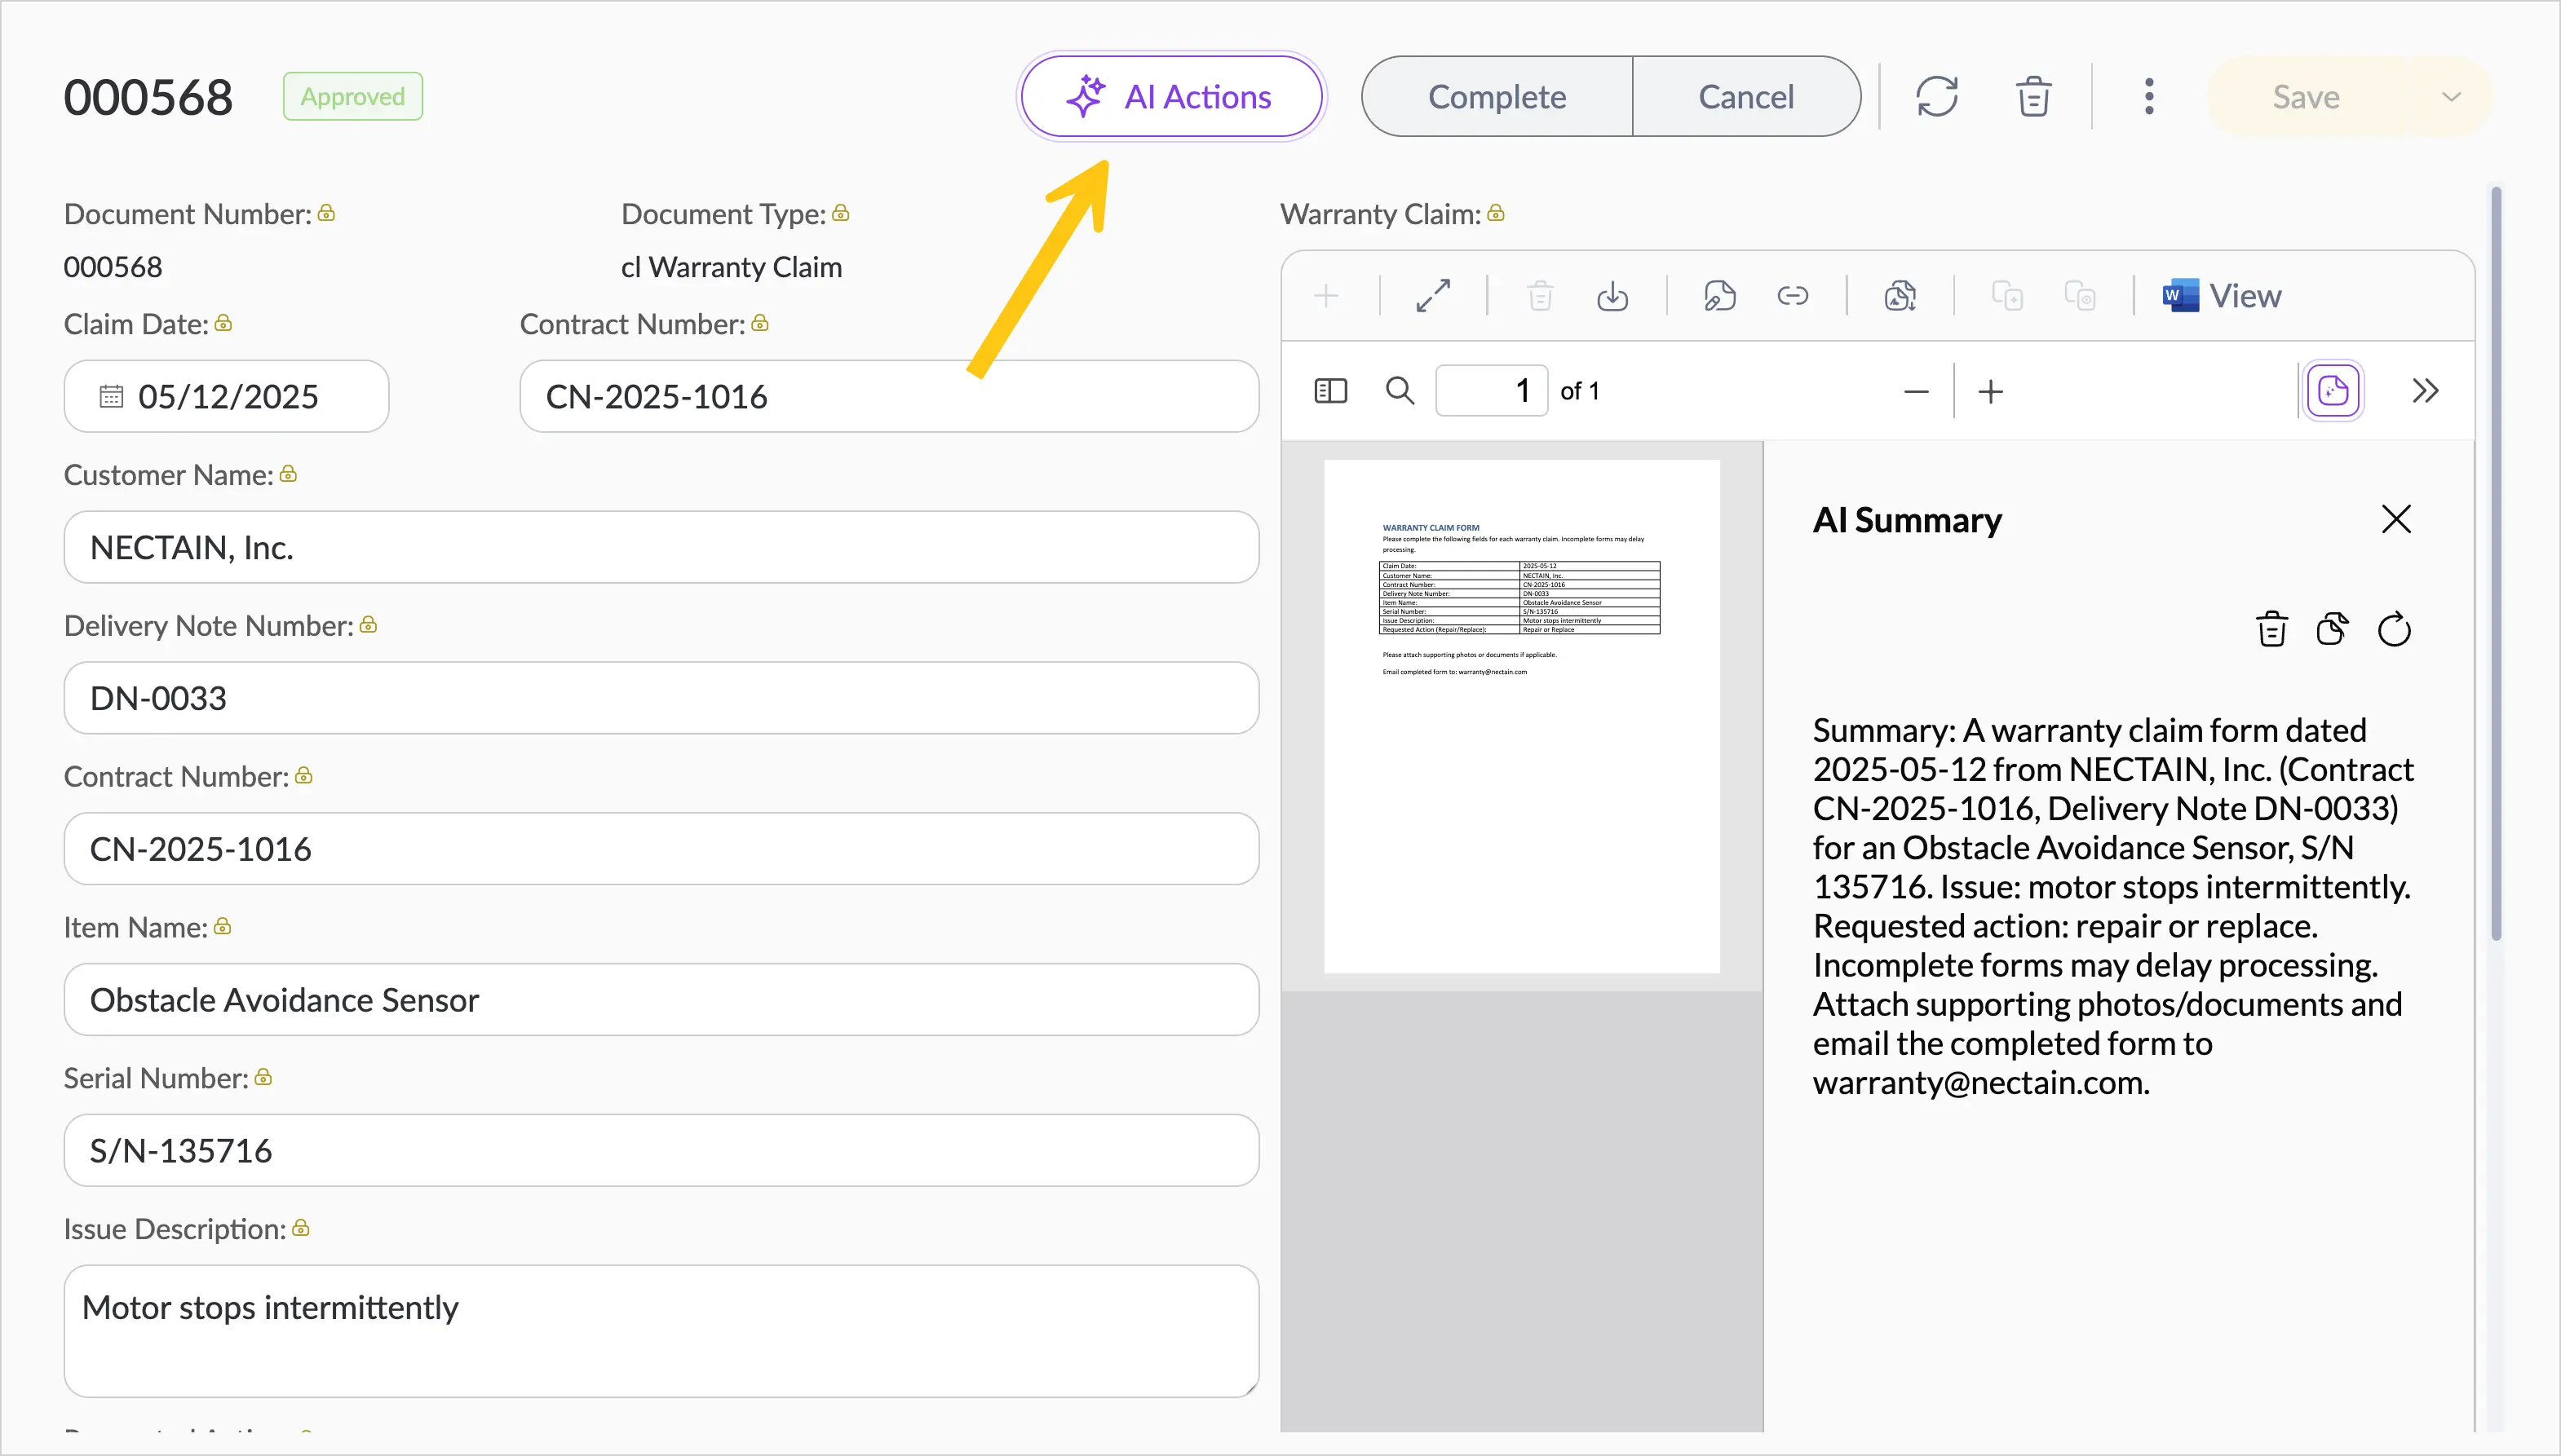The width and height of the screenshot is (2561, 1456).
Task: Copy the AI summary text
Action: point(2332,629)
